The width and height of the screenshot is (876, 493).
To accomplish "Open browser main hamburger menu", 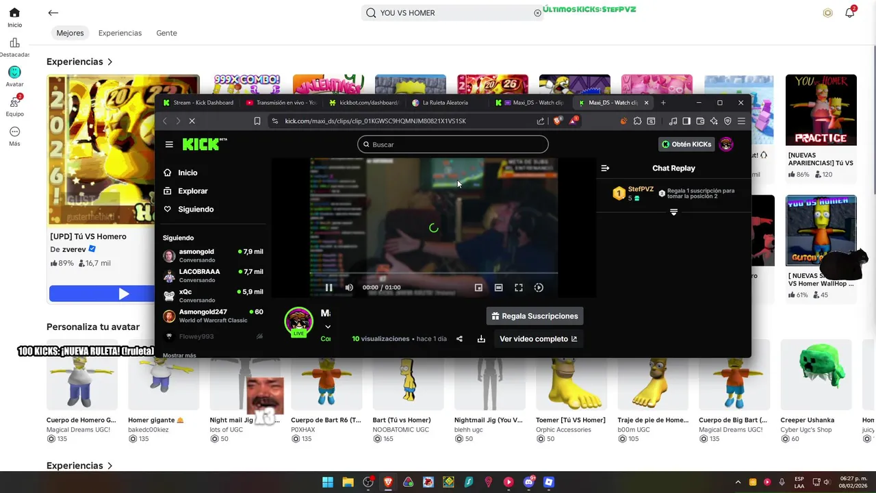I will (741, 121).
